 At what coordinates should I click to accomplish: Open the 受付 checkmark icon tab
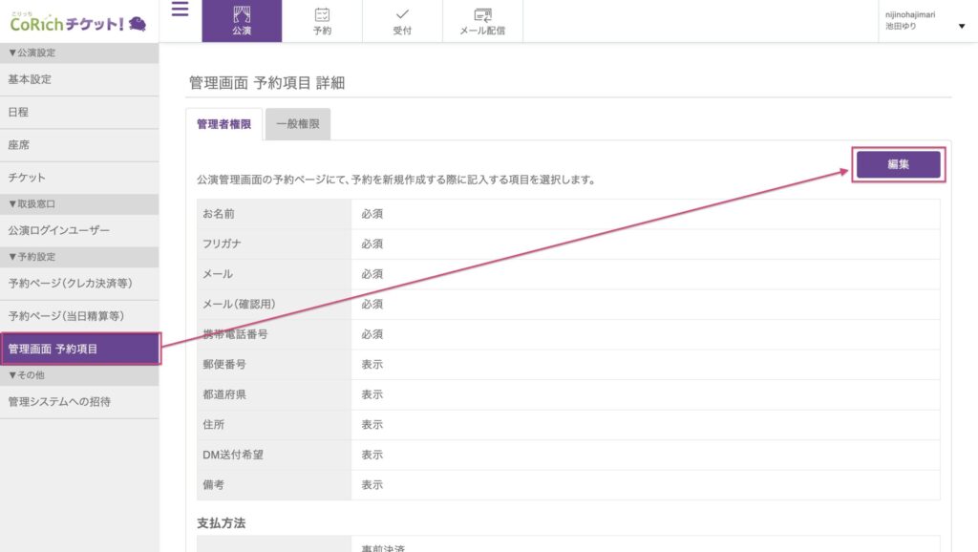coord(402,21)
